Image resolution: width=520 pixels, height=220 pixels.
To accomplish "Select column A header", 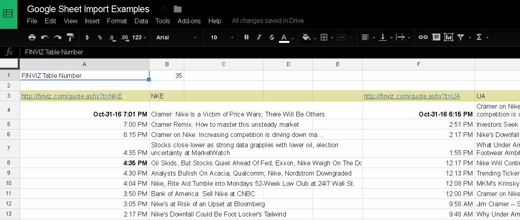I will tap(85, 64).
